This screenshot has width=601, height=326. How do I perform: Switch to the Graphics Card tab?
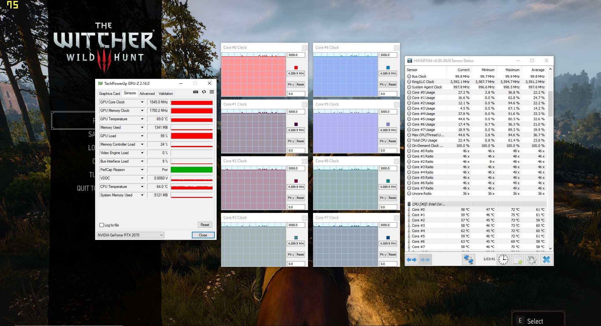[x=109, y=94]
